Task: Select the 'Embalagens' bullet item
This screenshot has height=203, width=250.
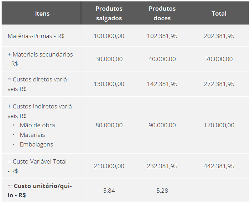Action: pyautogui.click(x=36, y=144)
